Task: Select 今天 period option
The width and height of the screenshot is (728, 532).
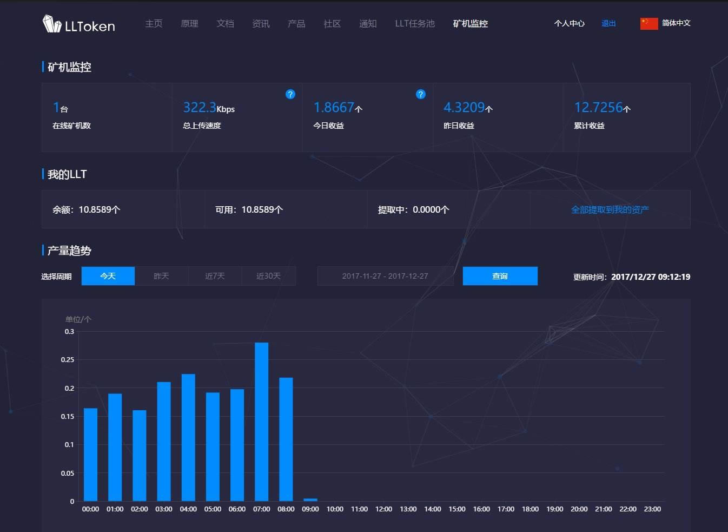Action: tap(108, 276)
